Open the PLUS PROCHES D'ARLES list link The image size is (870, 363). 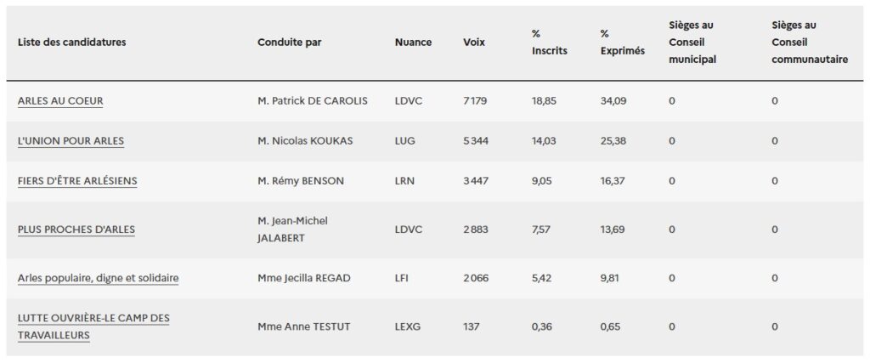tap(76, 230)
